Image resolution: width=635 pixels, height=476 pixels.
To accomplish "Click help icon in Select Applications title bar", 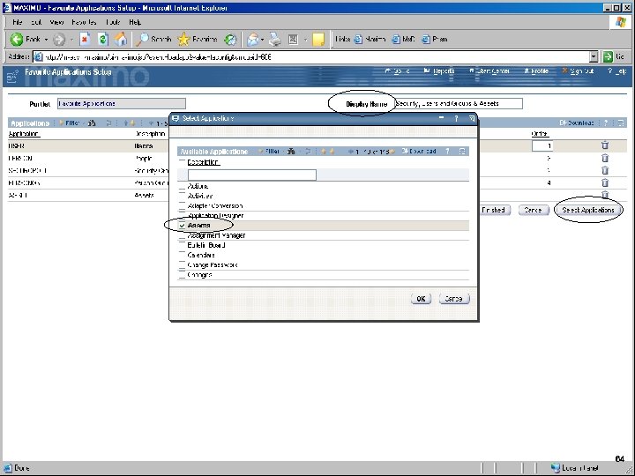I will (456, 118).
